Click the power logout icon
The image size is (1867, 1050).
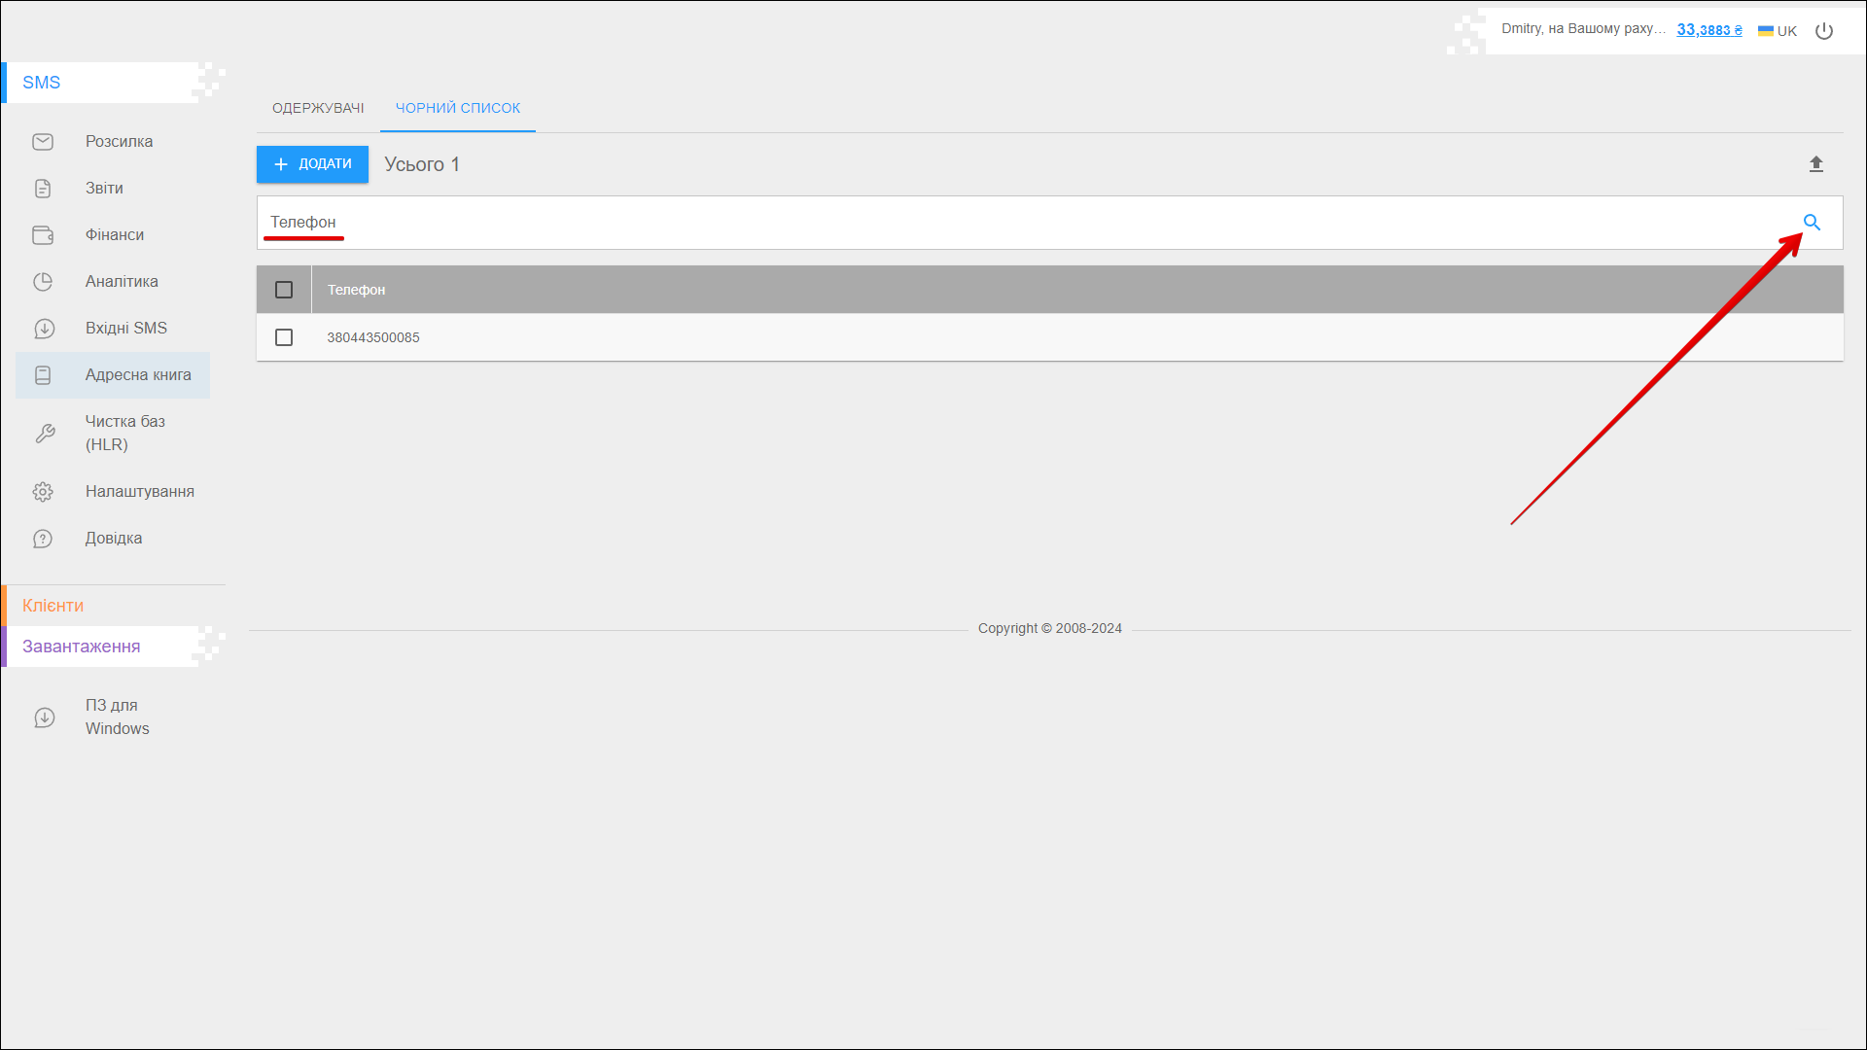pyautogui.click(x=1824, y=31)
